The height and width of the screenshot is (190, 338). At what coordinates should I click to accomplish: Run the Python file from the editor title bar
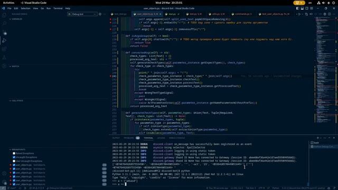pos(299,14)
